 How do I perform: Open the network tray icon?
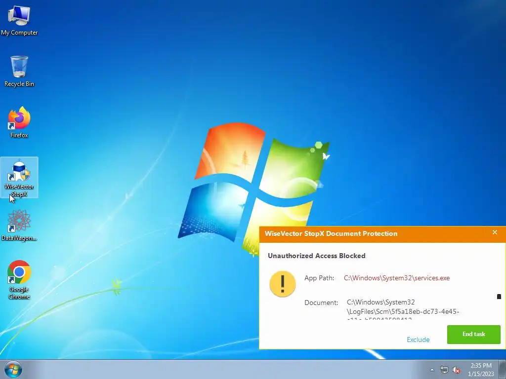click(444, 370)
